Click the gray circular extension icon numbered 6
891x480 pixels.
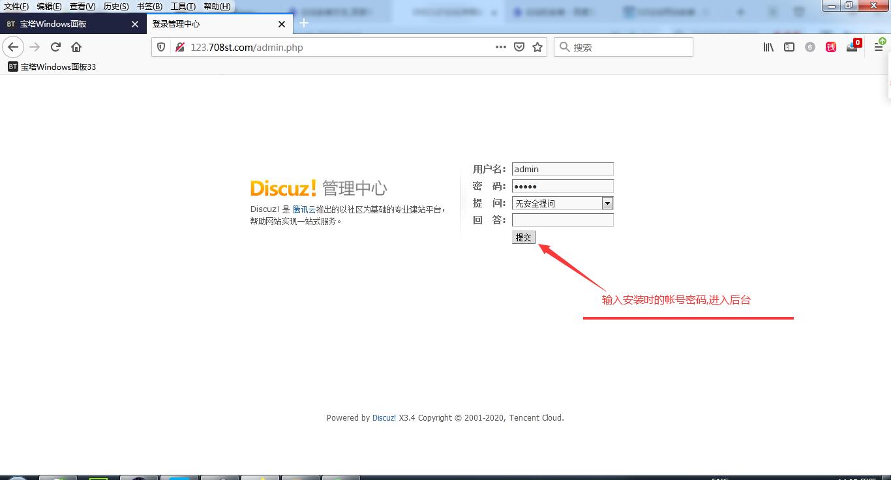pos(810,47)
